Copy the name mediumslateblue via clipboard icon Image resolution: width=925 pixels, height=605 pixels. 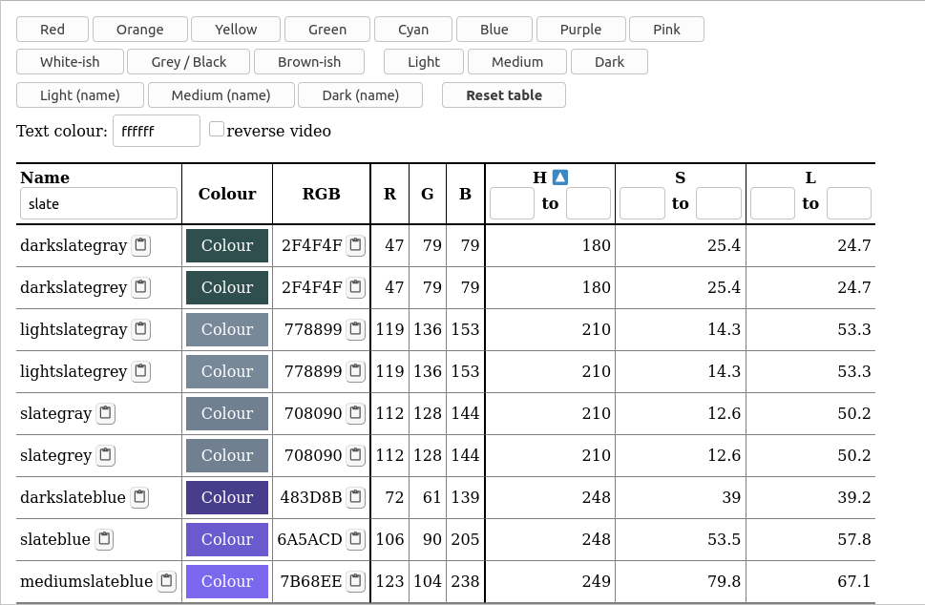168,581
